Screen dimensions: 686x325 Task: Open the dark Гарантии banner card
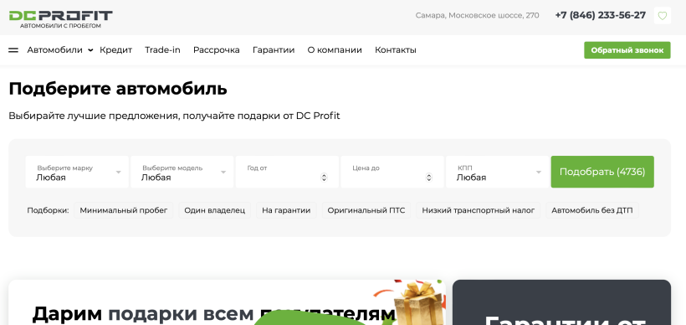tap(561, 302)
